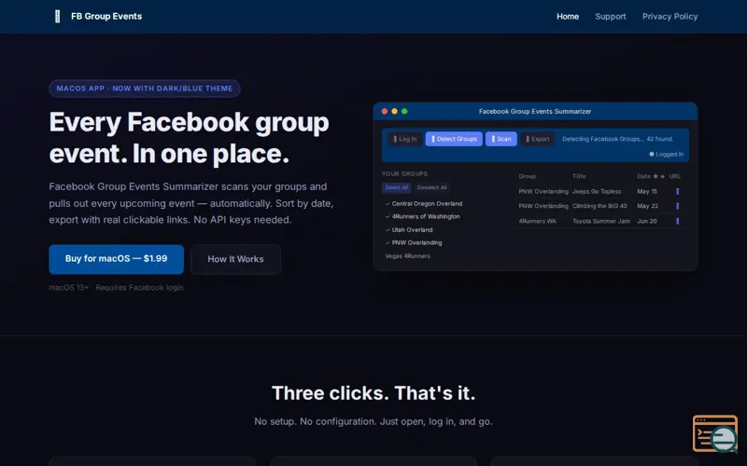
Task: Click the Select All groups button
Action: [396, 187]
